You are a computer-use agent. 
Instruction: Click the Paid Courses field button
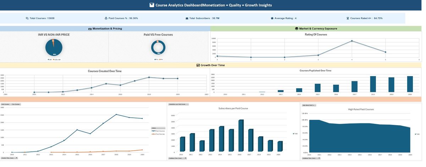[x=5, y=104]
